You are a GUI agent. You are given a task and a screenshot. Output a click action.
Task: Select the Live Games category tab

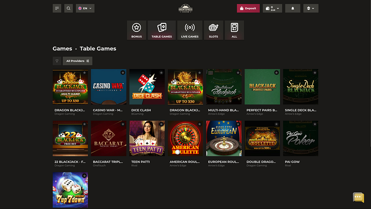pyautogui.click(x=190, y=30)
